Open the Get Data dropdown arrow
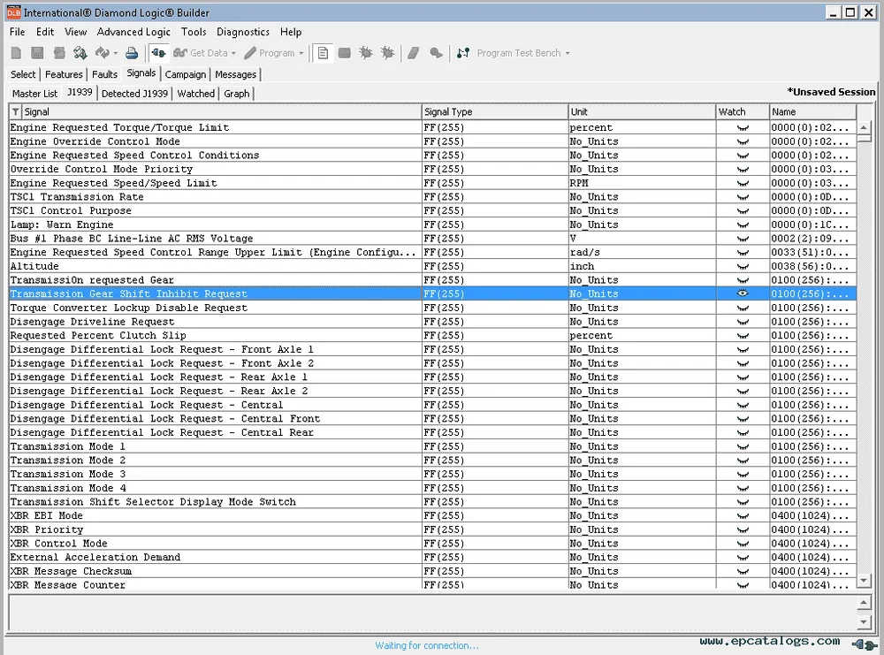 (232, 53)
